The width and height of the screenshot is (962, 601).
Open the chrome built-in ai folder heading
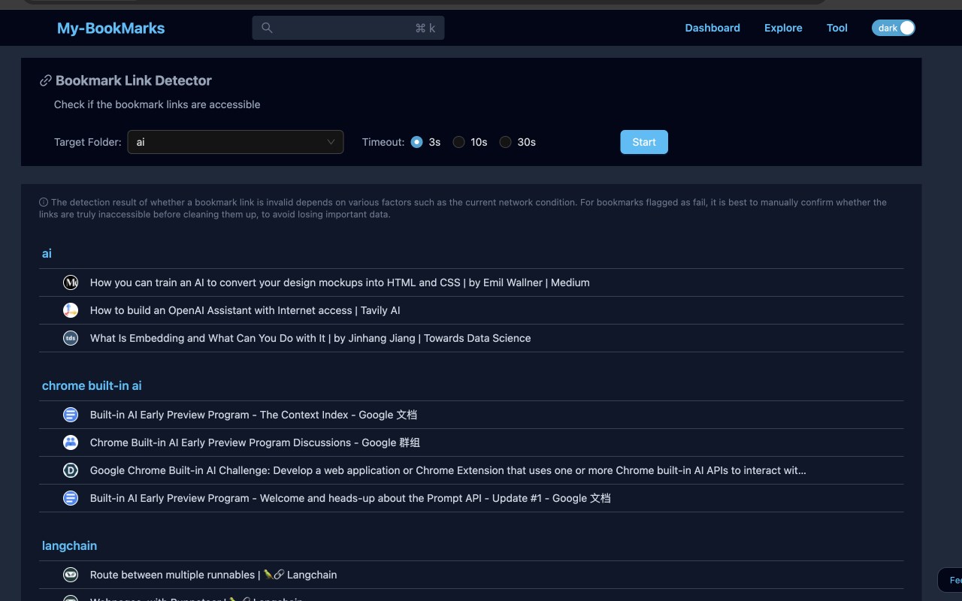[92, 385]
